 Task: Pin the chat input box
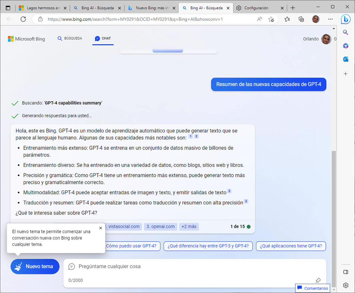coord(318,280)
